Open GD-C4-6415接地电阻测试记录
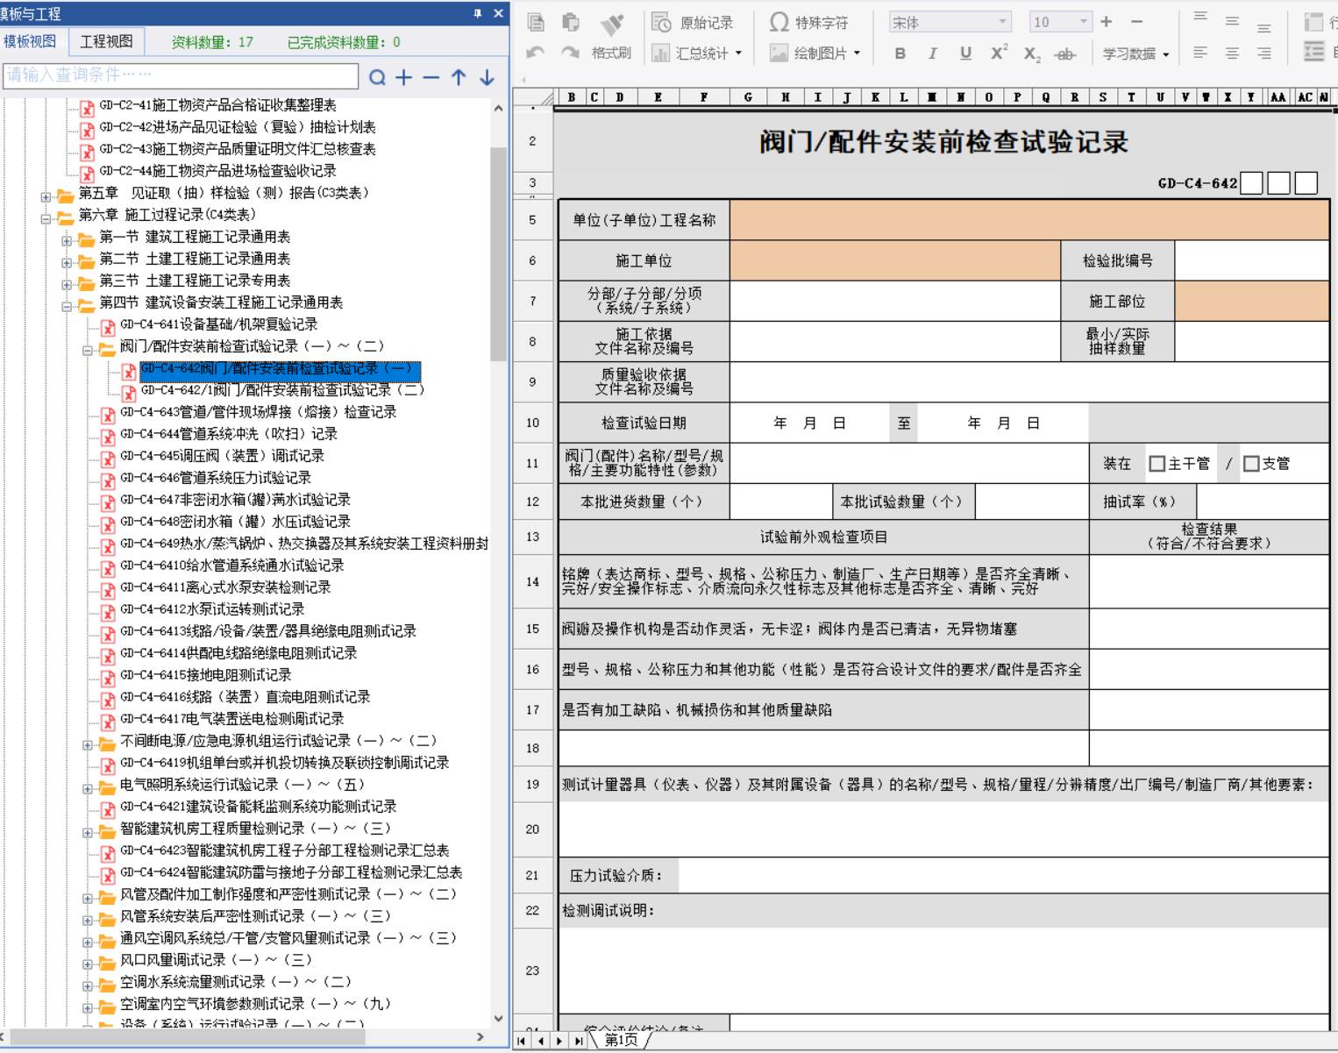1338x1053 pixels. pos(205,675)
